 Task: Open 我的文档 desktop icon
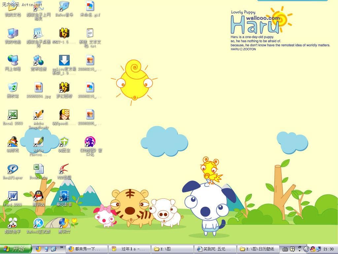[x=13, y=9]
